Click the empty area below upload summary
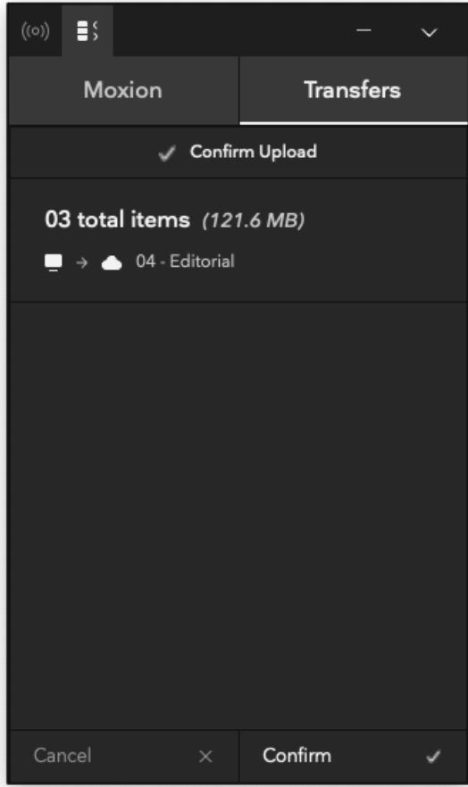Viewport: 468px width, 787px height. point(238,515)
